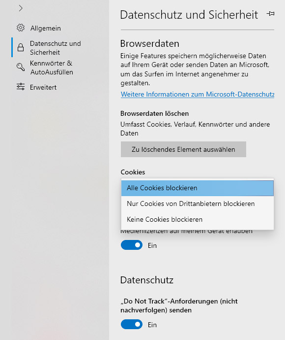Click the Ein label beside Medienlizenzen toggle
This screenshot has height=340, width=285.
click(x=152, y=245)
